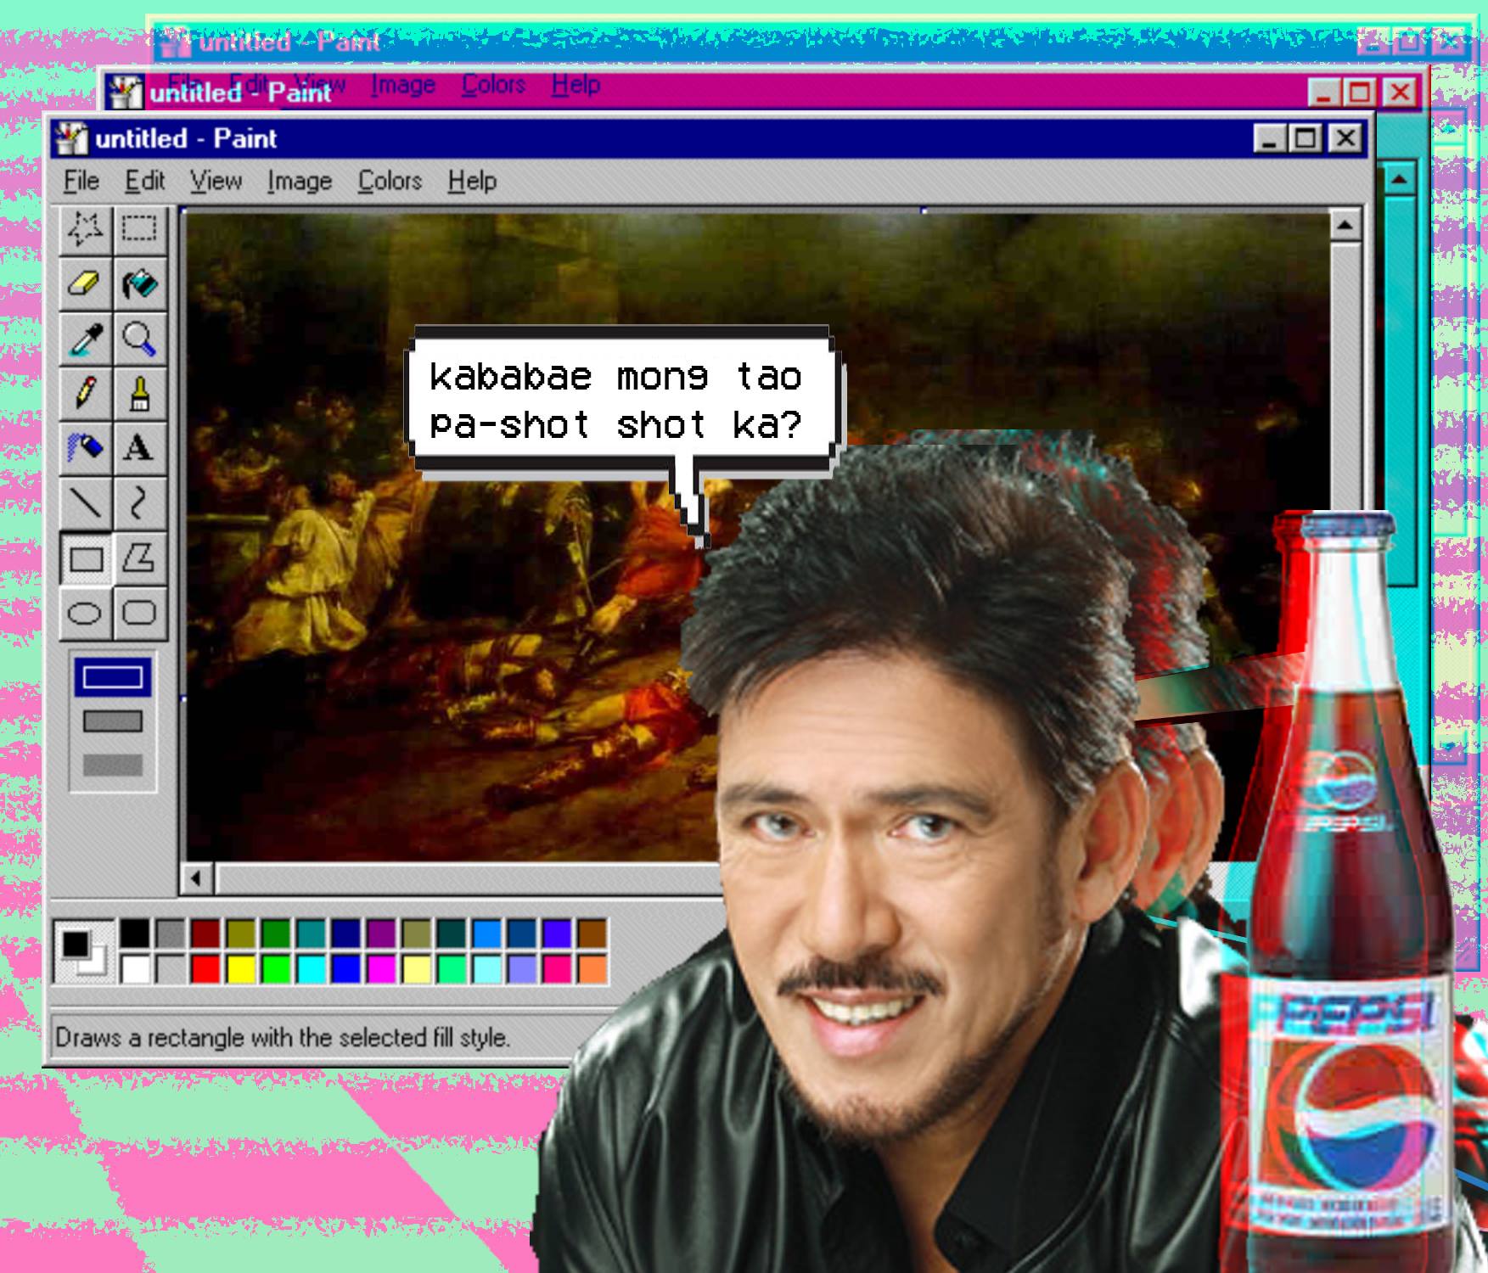Viewport: 1488px width, 1273px height.
Task: Pick brown swatch at top row end
Action: (592, 933)
